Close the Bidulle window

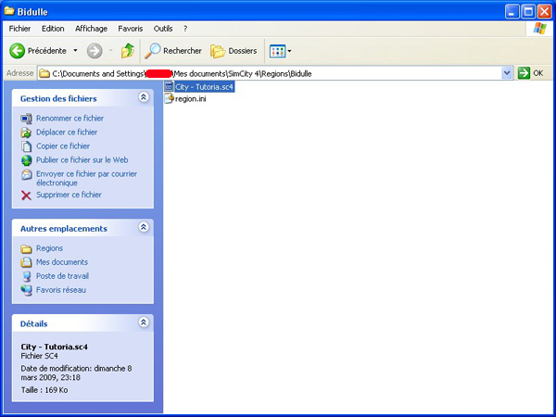pos(545,12)
